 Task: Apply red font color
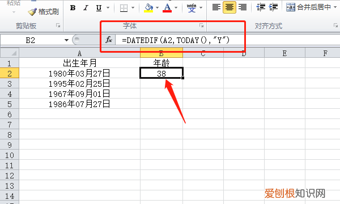(x=167, y=8)
